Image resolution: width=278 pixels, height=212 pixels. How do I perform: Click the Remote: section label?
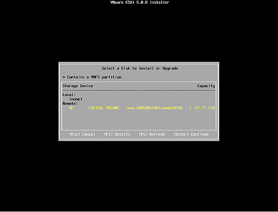[70, 103]
